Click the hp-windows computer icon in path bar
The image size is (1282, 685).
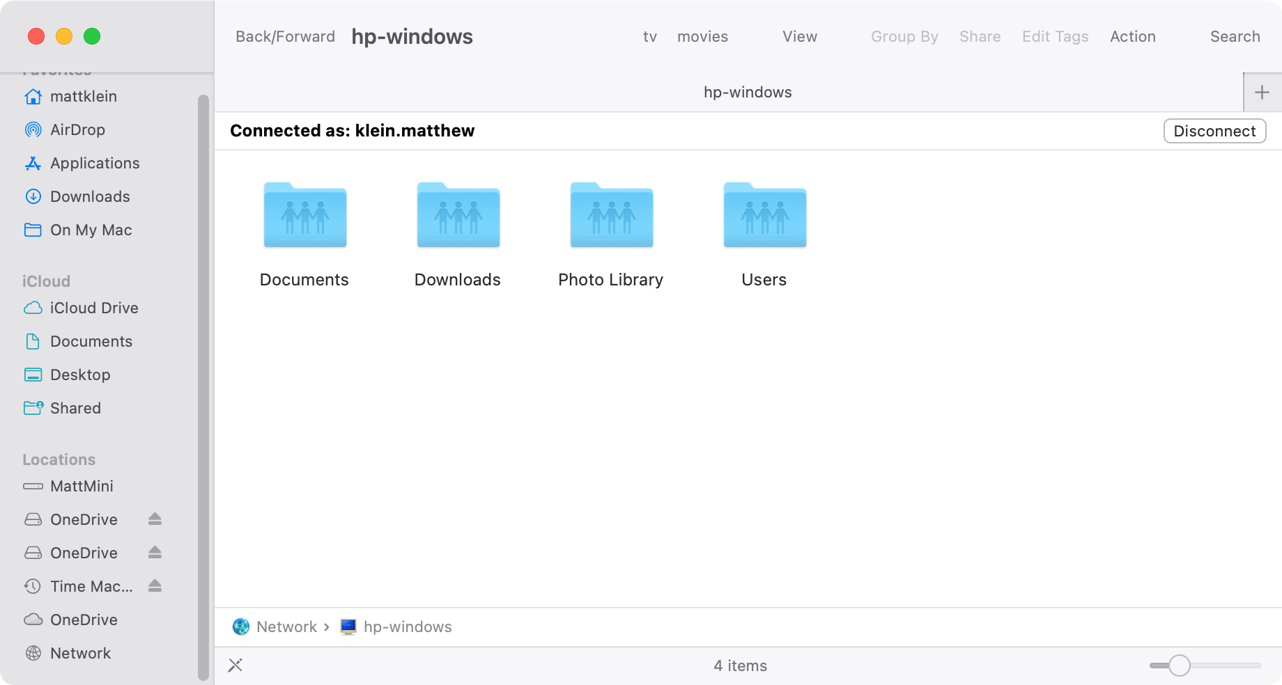tap(348, 627)
